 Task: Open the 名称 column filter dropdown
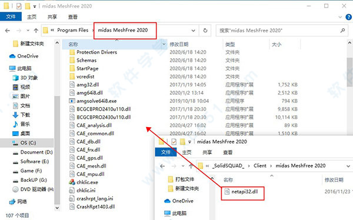164,44
